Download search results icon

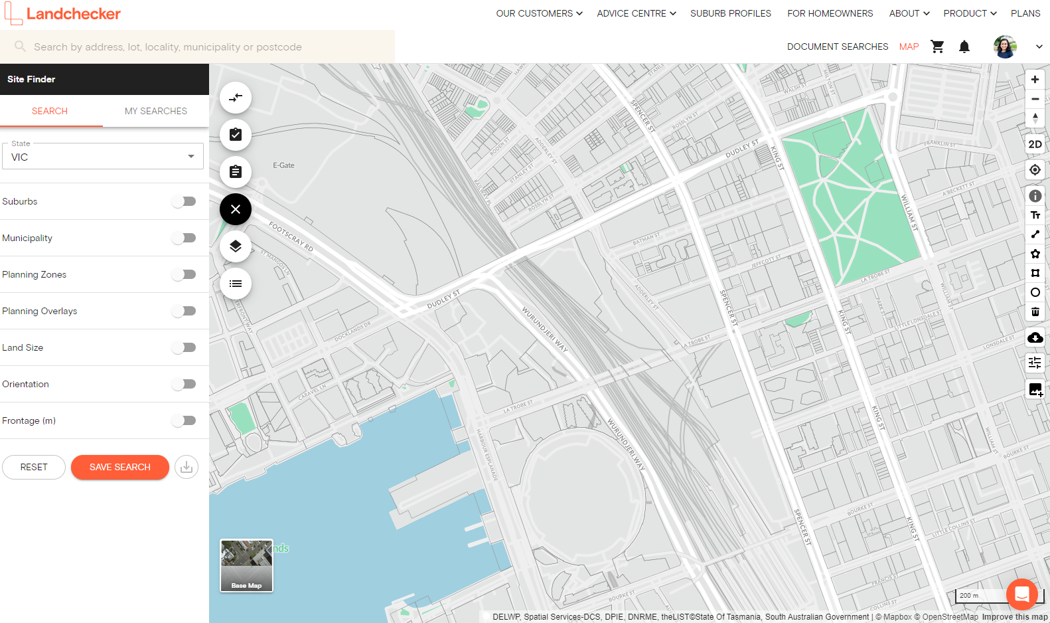187,467
